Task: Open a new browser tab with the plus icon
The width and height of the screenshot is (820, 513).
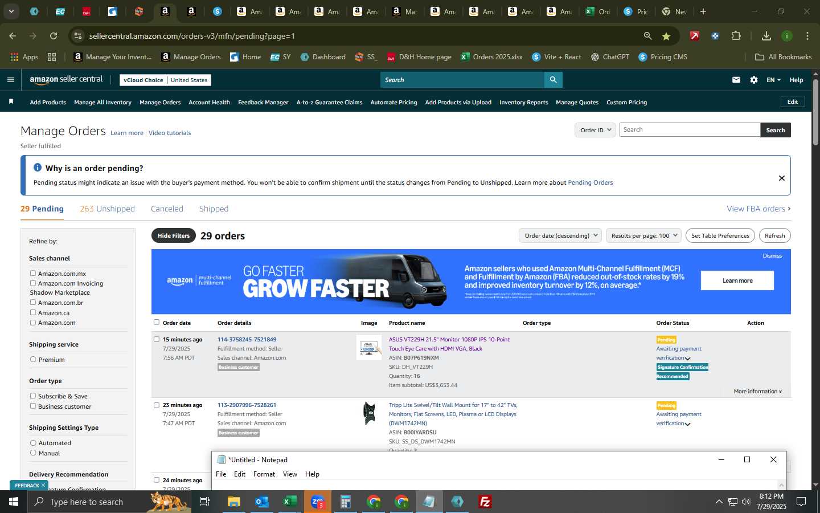Action: pyautogui.click(x=703, y=11)
